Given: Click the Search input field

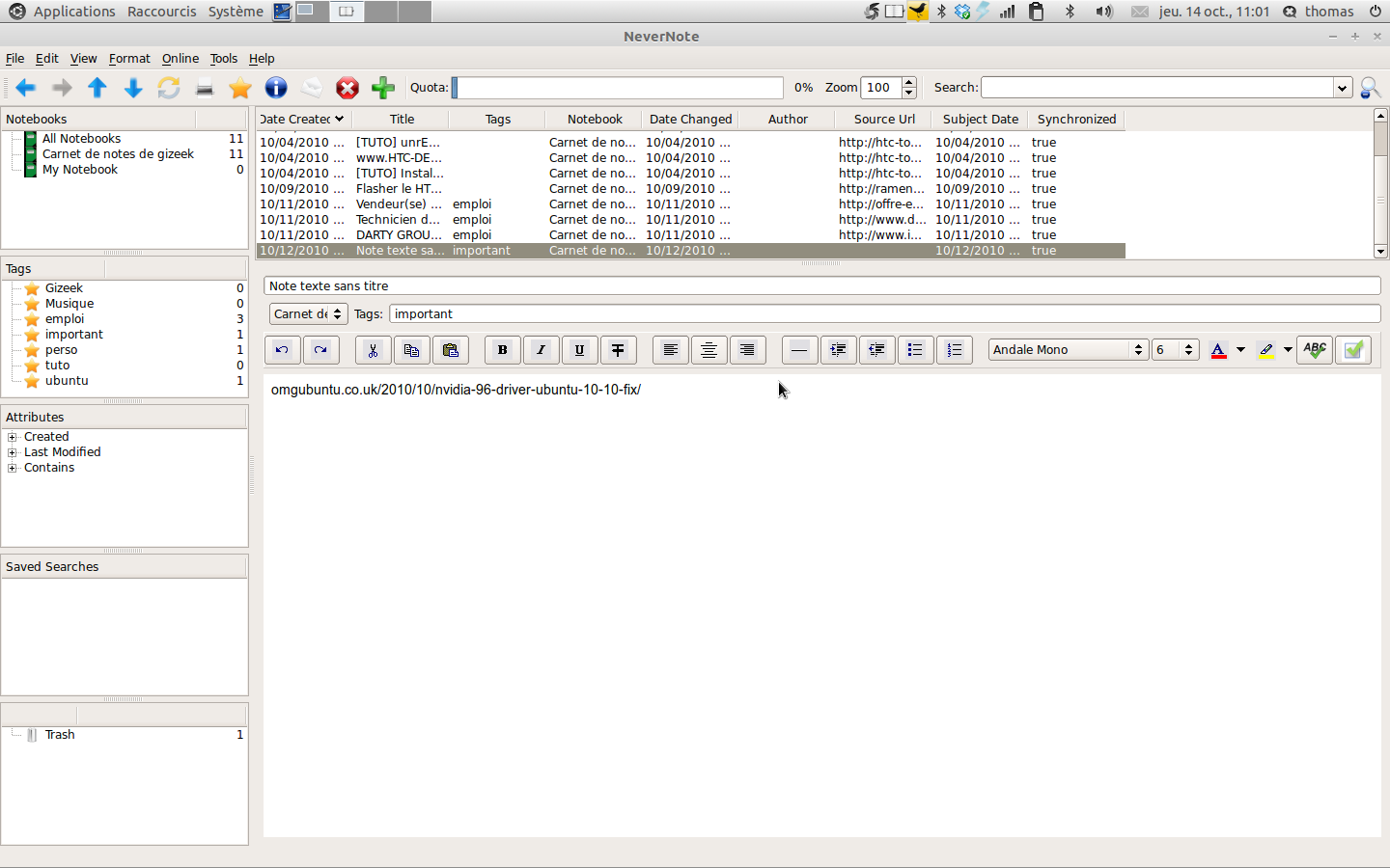Looking at the screenshot, I should pos(1158,88).
